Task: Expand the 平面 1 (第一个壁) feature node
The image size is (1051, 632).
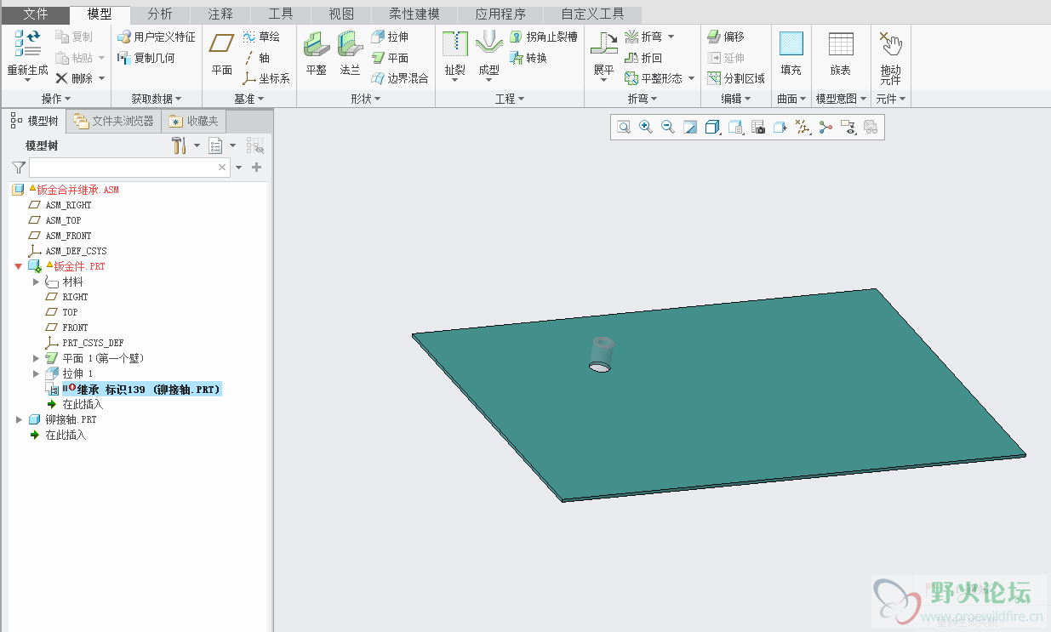Action: pyautogui.click(x=36, y=358)
